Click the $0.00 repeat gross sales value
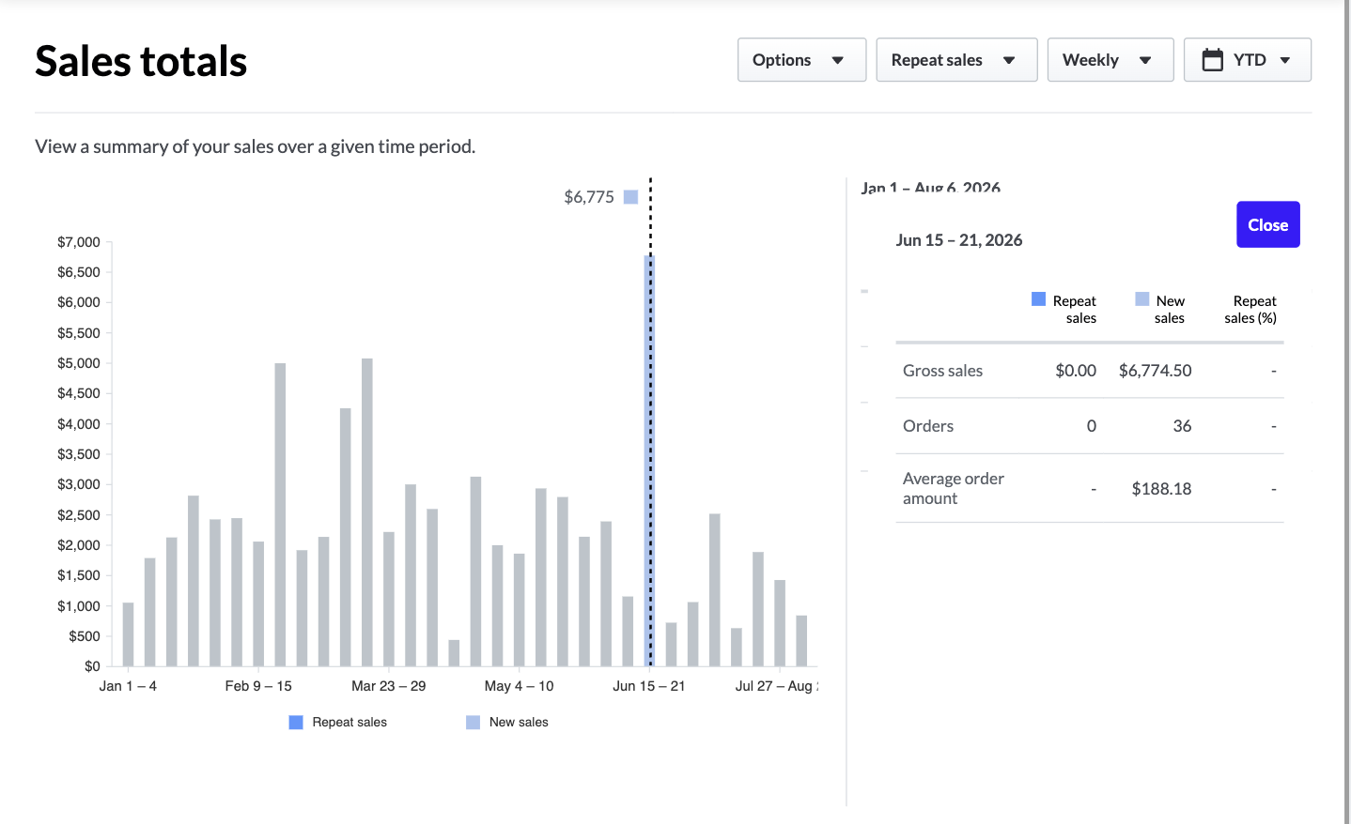Screen dimensions: 1351x824 point(1076,371)
